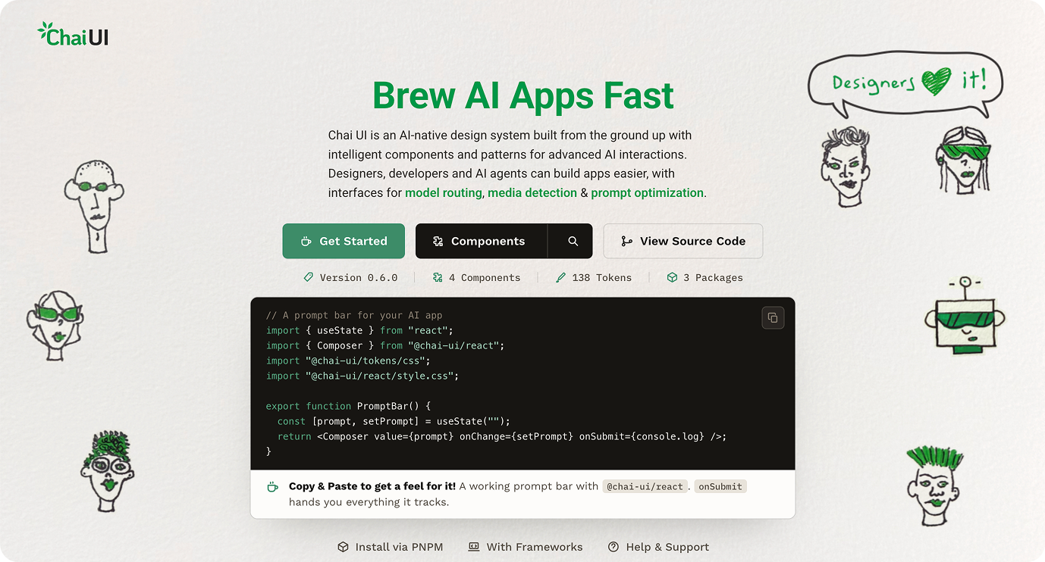Follow the media detection link
Image resolution: width=1045 pixels, height=562 pixels.
(x=532, y=193)
